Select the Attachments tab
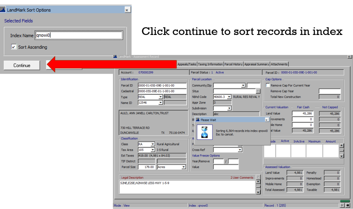Image resolution: width=353 pixels, height=209 pixels. (x=279, y=64)
